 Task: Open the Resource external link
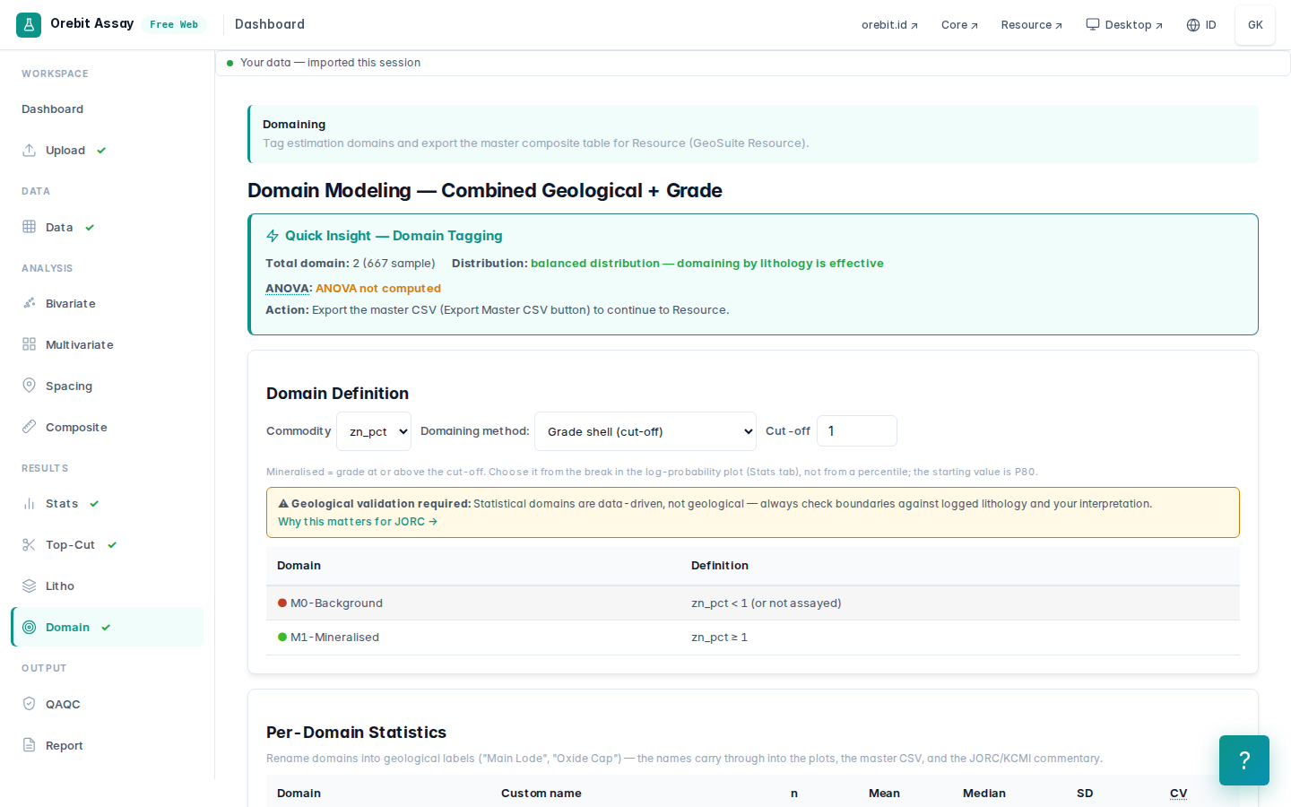[1031, 25]
